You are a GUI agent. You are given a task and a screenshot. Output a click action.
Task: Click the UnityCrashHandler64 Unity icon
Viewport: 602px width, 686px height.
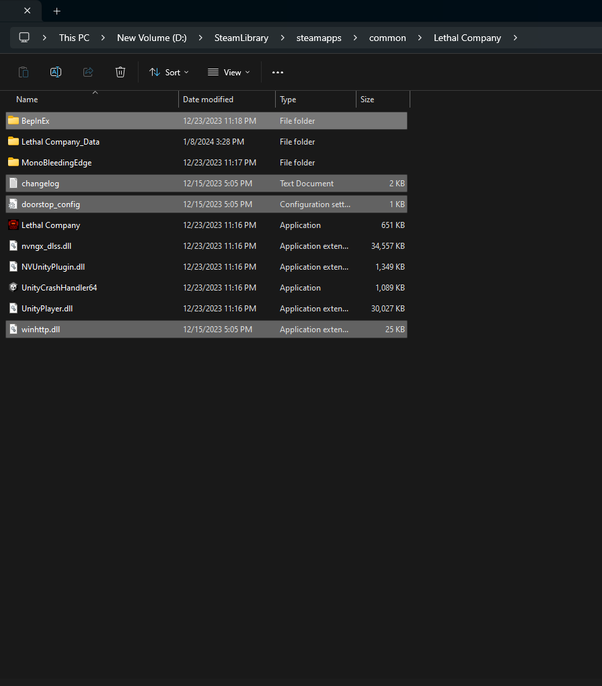(x=13, y=287)
